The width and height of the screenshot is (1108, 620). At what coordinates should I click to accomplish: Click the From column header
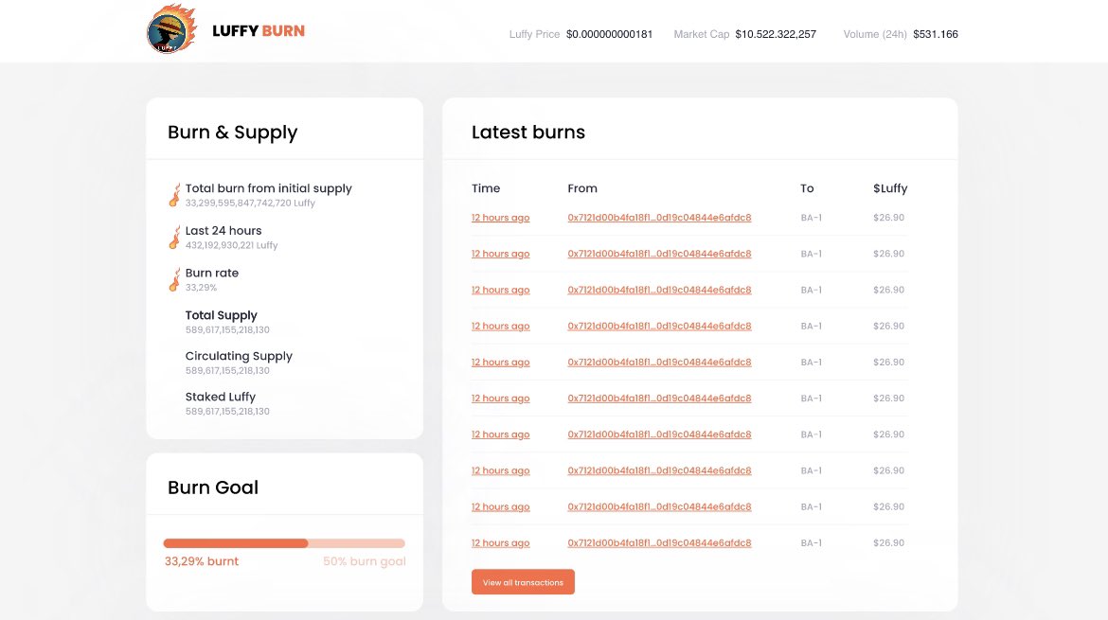(582, 188)
